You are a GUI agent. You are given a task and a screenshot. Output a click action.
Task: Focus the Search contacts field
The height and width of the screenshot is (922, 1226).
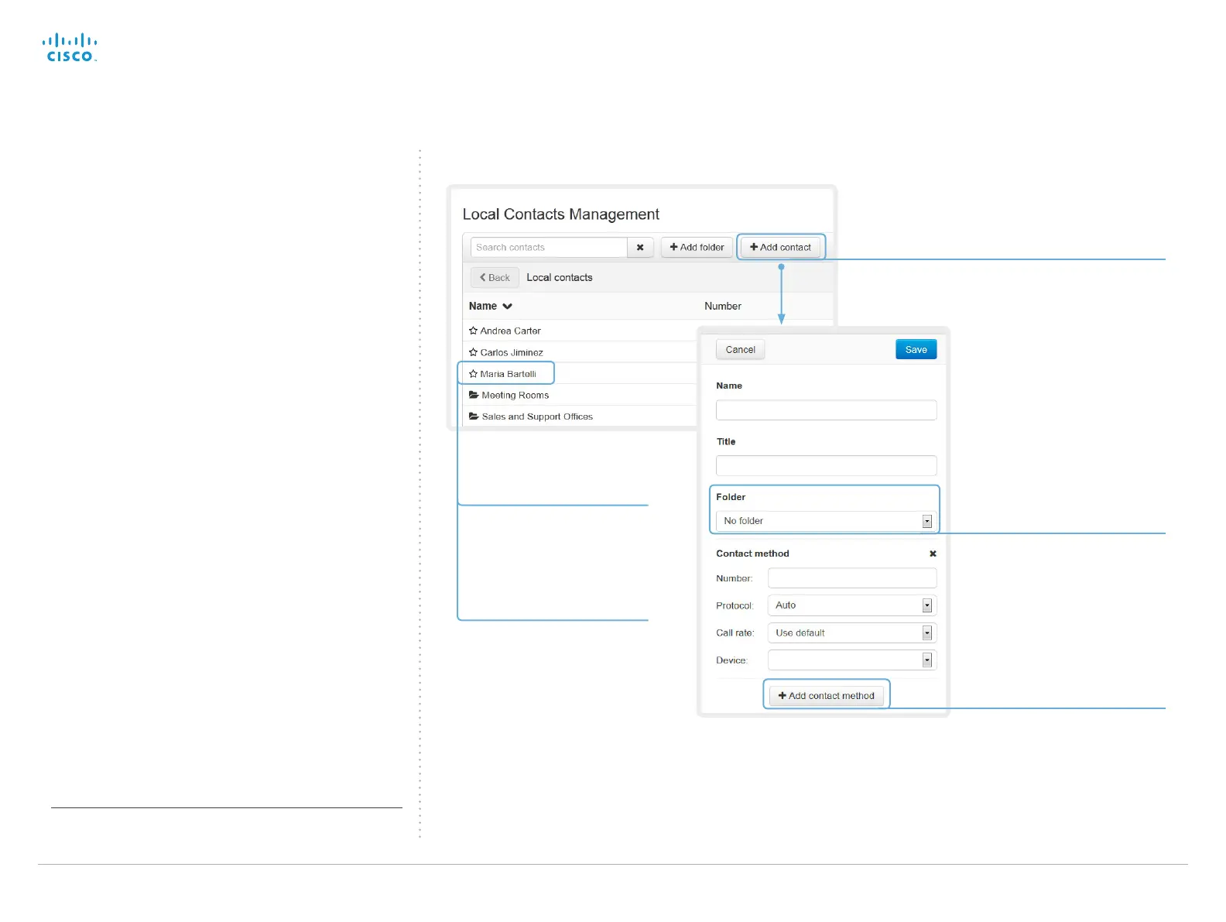point(549,248)
